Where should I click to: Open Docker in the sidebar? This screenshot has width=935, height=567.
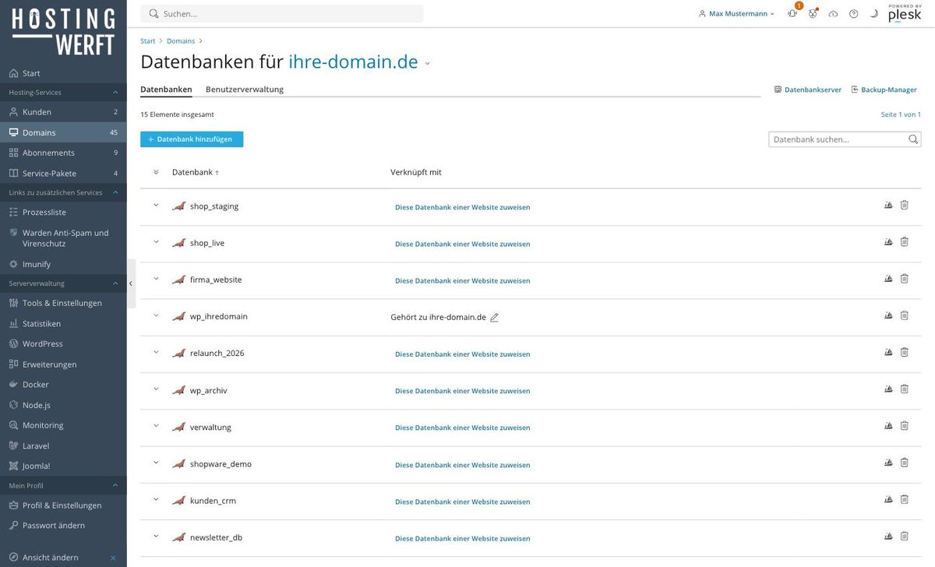63,385
